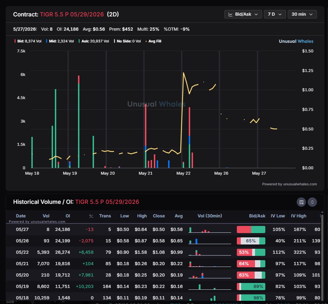Click the May 21 red bid volume bar
This screenshot has height=304, width=328.
(146, 125)
